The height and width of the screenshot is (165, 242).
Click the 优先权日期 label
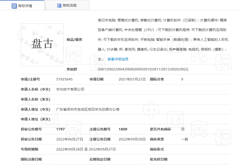click(159, 159)
